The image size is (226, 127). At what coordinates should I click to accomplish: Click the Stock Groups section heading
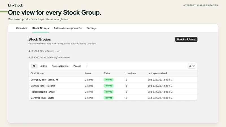click(x=40, y=39)
